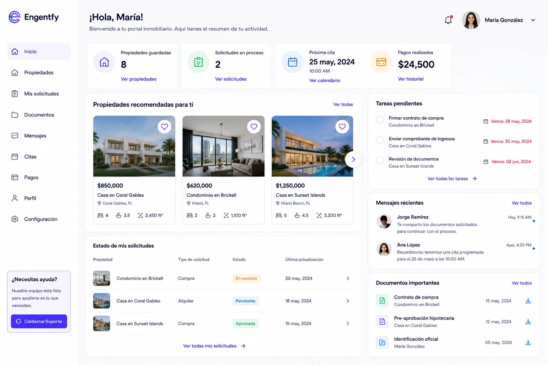Open notifications bell icon
The image size is (548, 365).
(449, 20)
